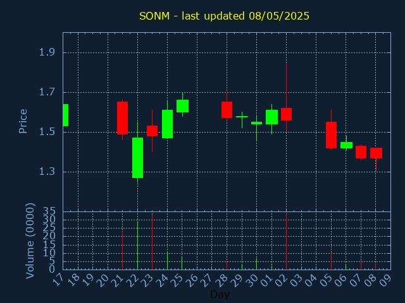The height and width of the screenshot is (303, 405).
Task: Click the 1.7 price tick label
Action: click(x=47, y=92)
